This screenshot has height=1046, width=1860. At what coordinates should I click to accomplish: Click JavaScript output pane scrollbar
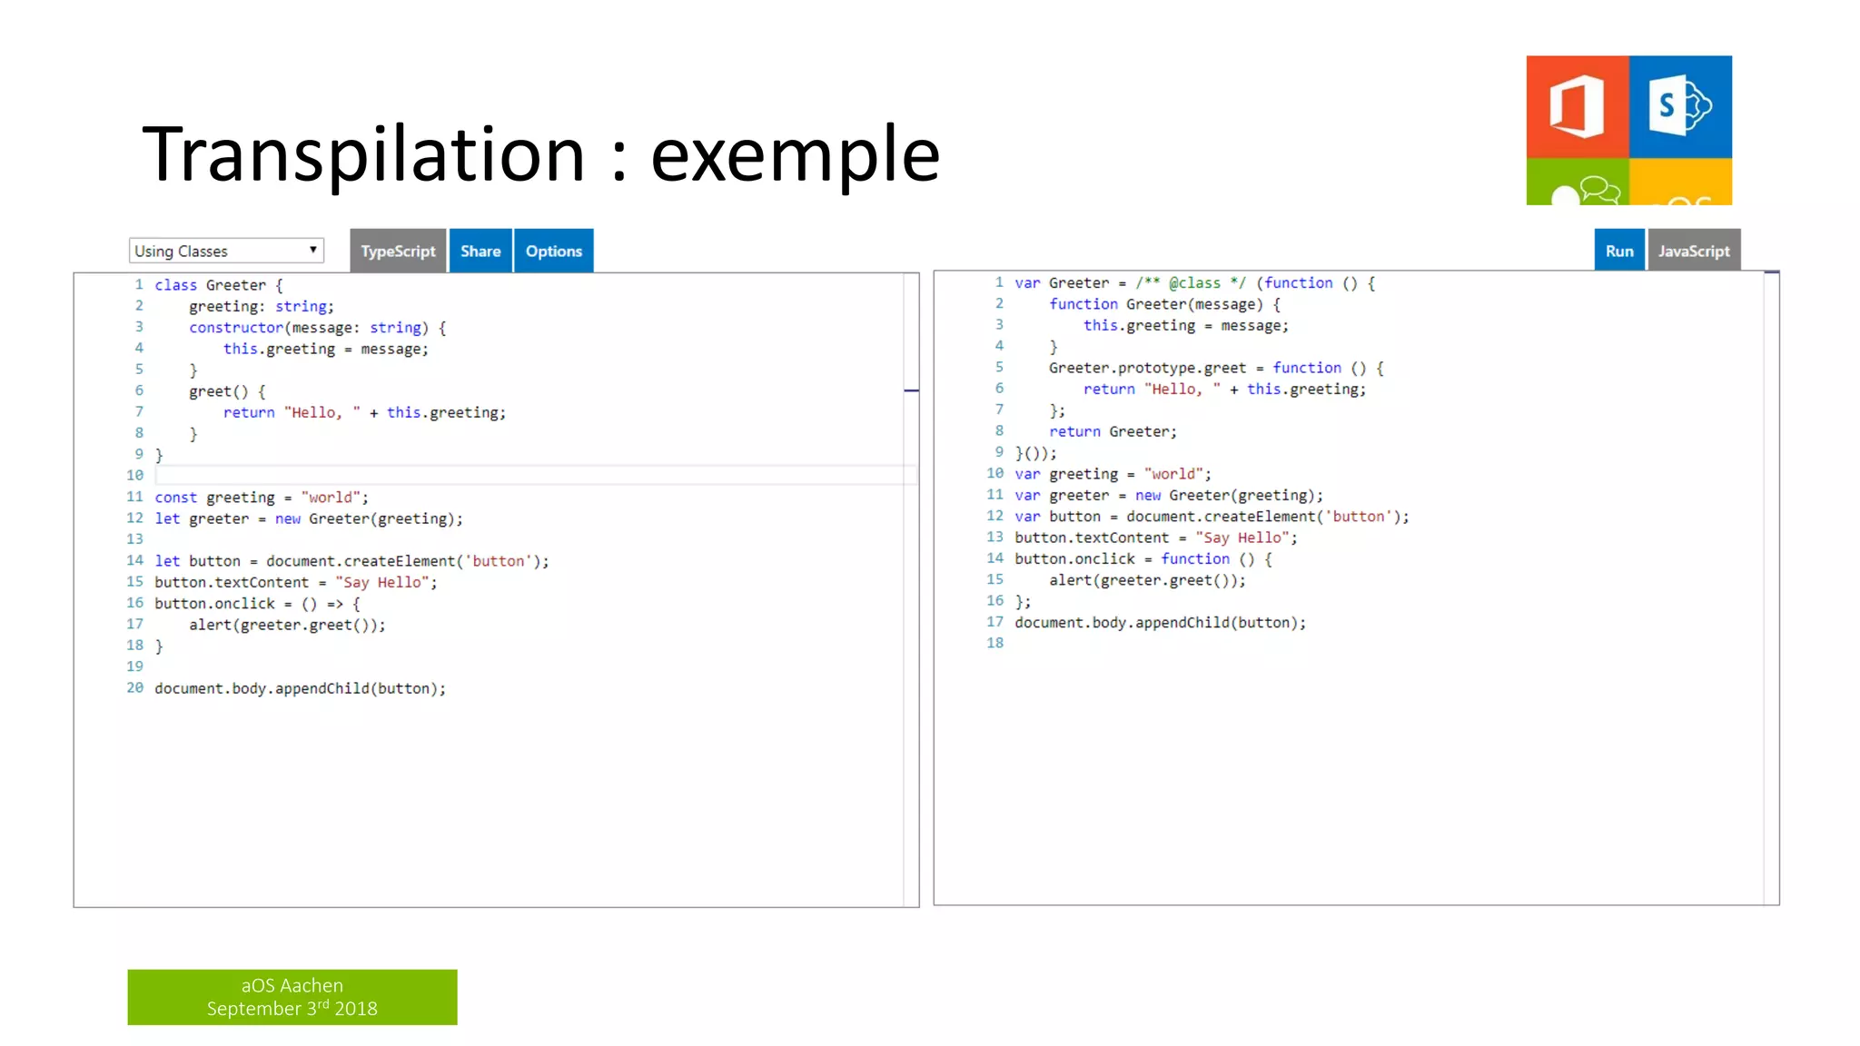click(x=1771, y=590)
